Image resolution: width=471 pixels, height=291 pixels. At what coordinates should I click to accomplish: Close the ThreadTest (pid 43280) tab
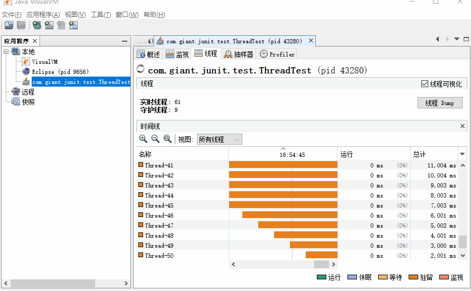(311, 41)
